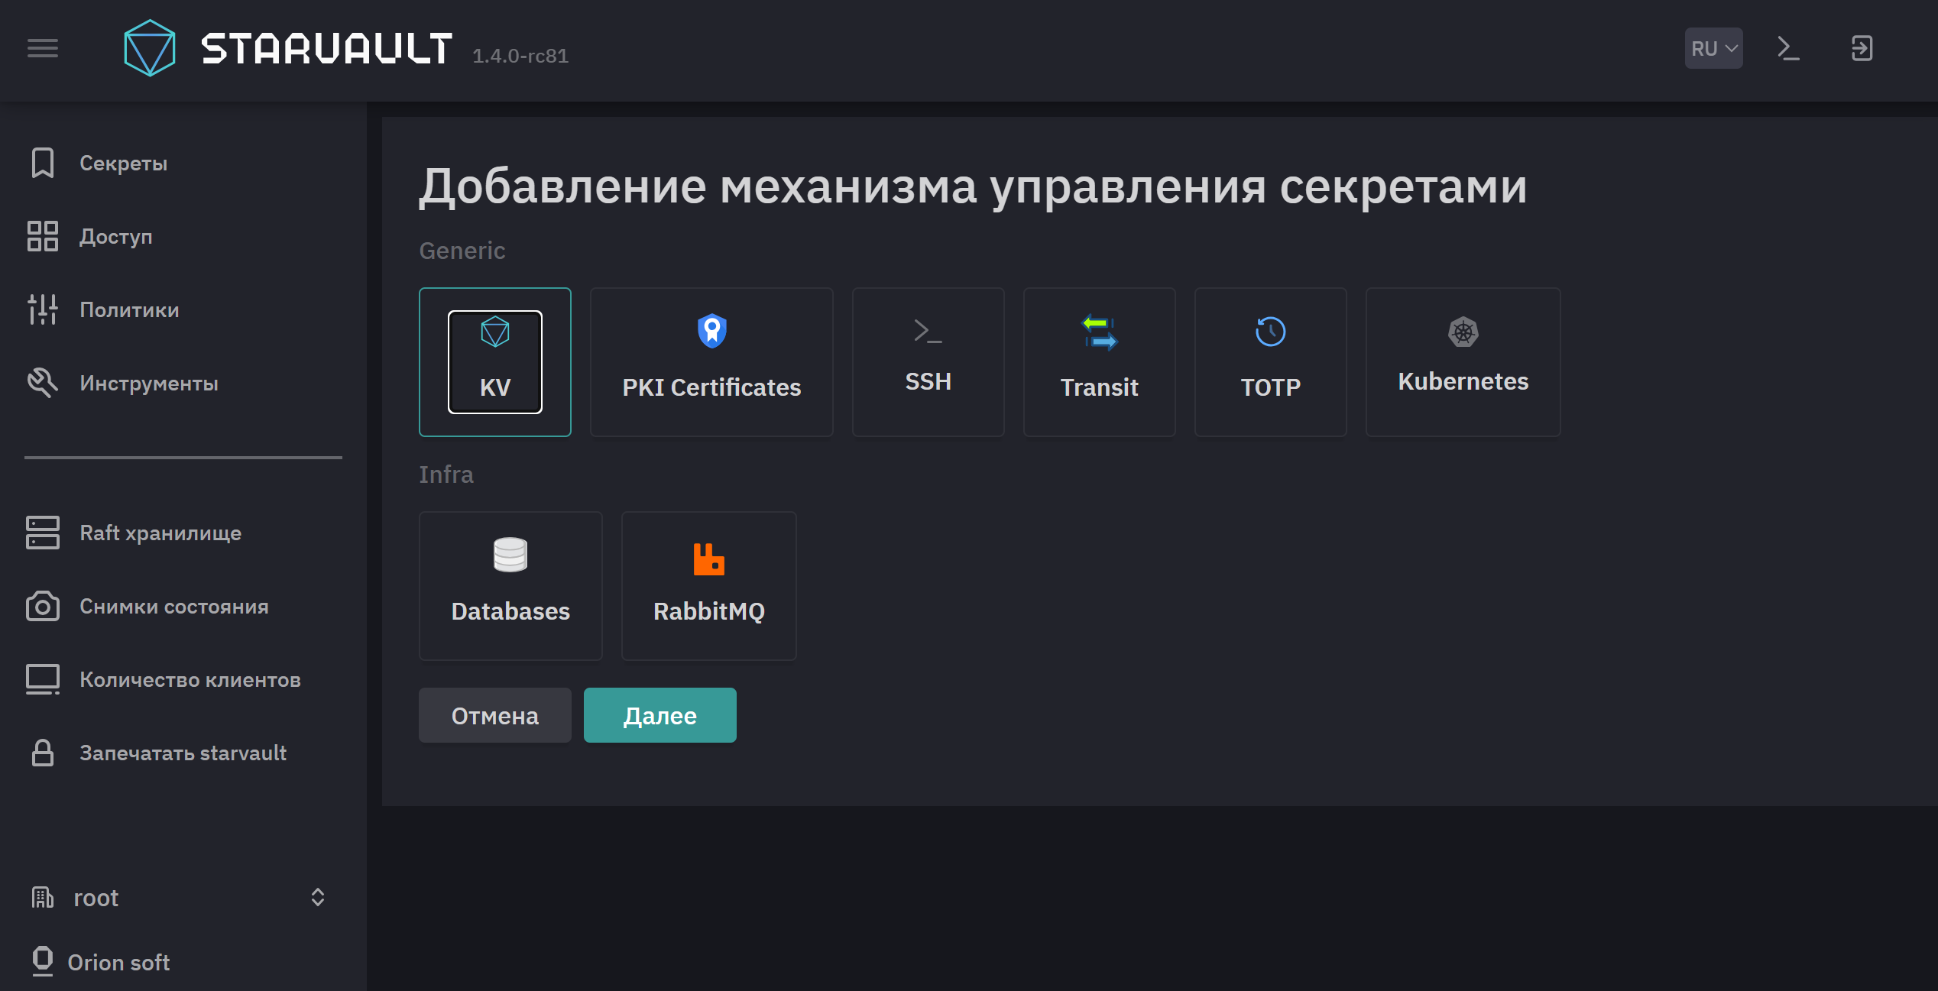This screenshot has width=1938, height=991.
Task: Select the Databases label in engine card
Action: click(510, 611)
